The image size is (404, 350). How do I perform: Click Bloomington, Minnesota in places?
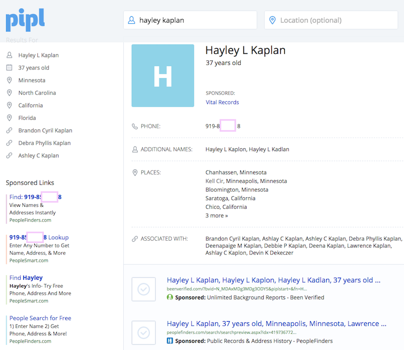click(x=237, y=190)
